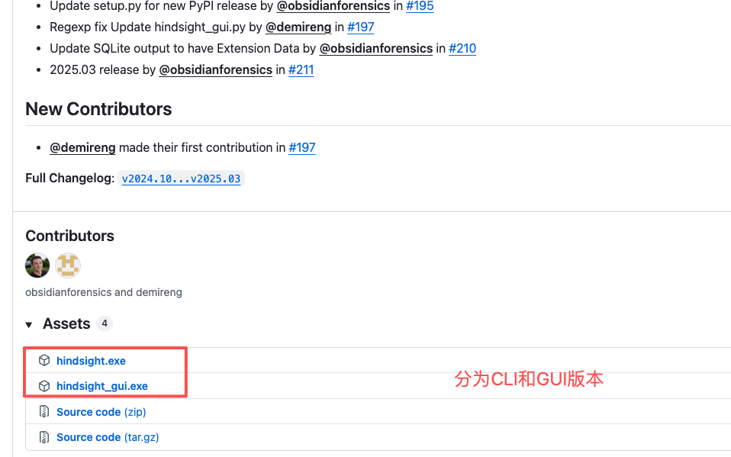Collapse the Assets section triangle
This screenshot has width=731, height=457.
click(29, 325)
